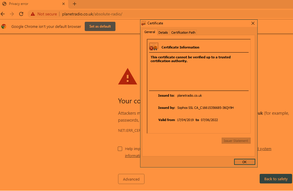
Task: Click the certificate cannot be verified message
Action: (191, 59)
